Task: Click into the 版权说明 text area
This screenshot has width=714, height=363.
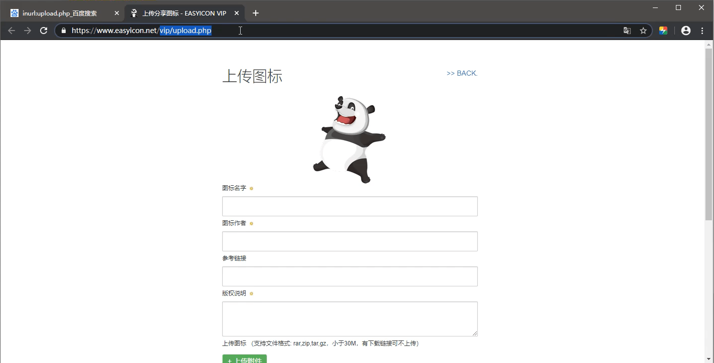Action: pos(350,319)
